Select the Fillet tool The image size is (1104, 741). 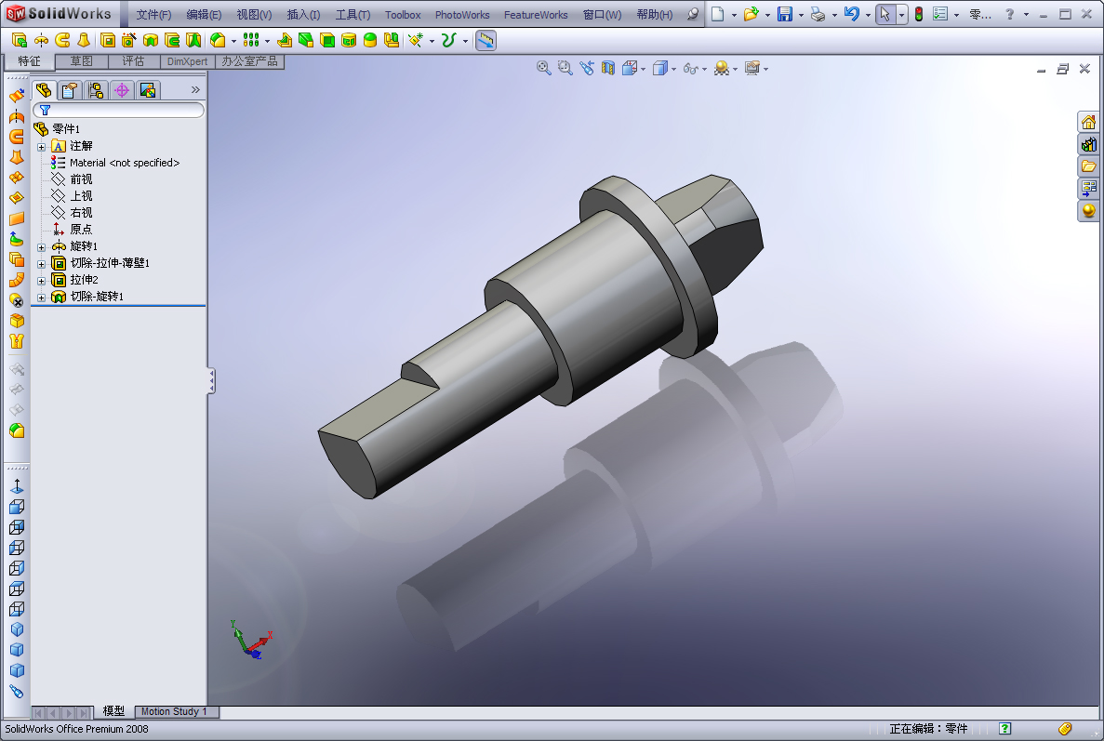219,40
